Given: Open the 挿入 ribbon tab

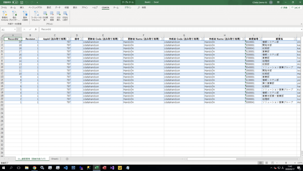Looking at the screenshot, I should click(x=22, y=8).
